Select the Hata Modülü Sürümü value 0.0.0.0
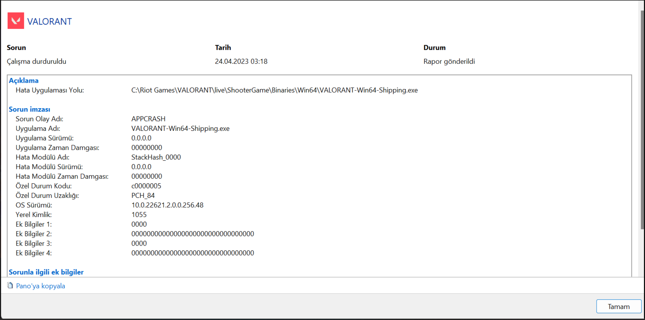Screen dimensions: 645x320 click(141, 167)
